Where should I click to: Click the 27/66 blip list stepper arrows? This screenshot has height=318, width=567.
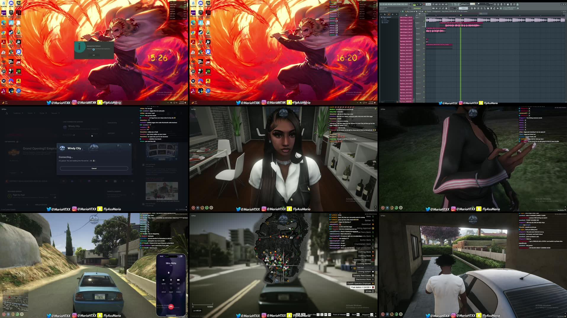pos(373,291)
